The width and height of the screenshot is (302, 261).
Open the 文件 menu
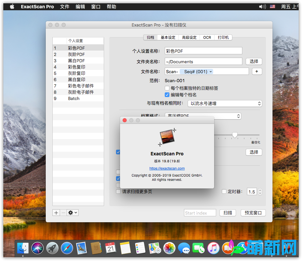(x=65, y=7)
